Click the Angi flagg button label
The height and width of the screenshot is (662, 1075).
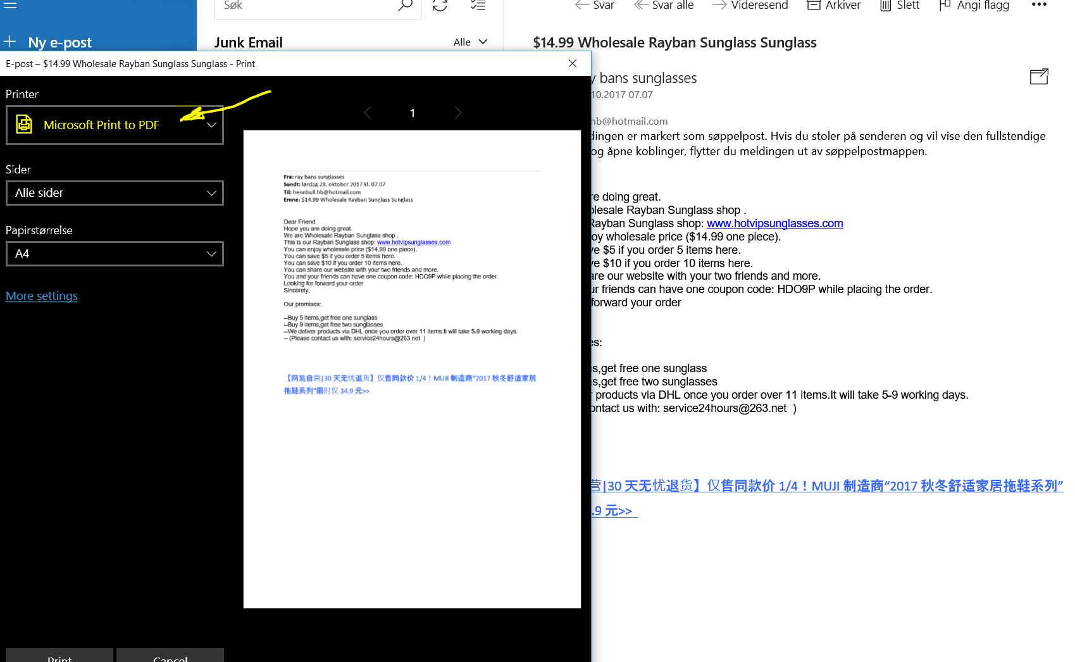tap(983, 5)
